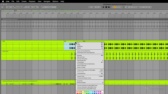The image size is (168, 94).
Task: Open the File menu
Action: pyautogui.click(x=13, y=1)
